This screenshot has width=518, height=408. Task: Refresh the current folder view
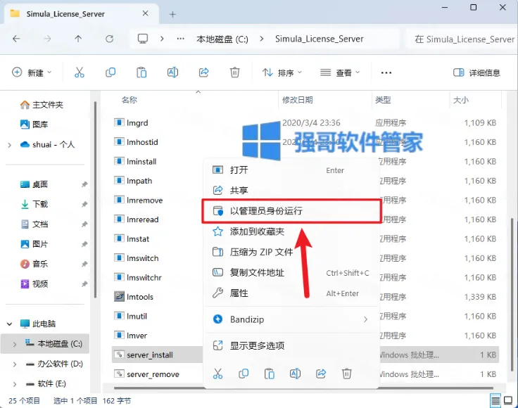109,39
